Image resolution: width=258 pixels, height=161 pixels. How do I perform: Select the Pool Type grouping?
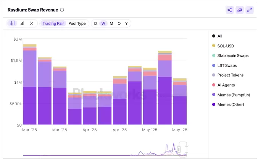pyautogui.click(x=77, y=23)
